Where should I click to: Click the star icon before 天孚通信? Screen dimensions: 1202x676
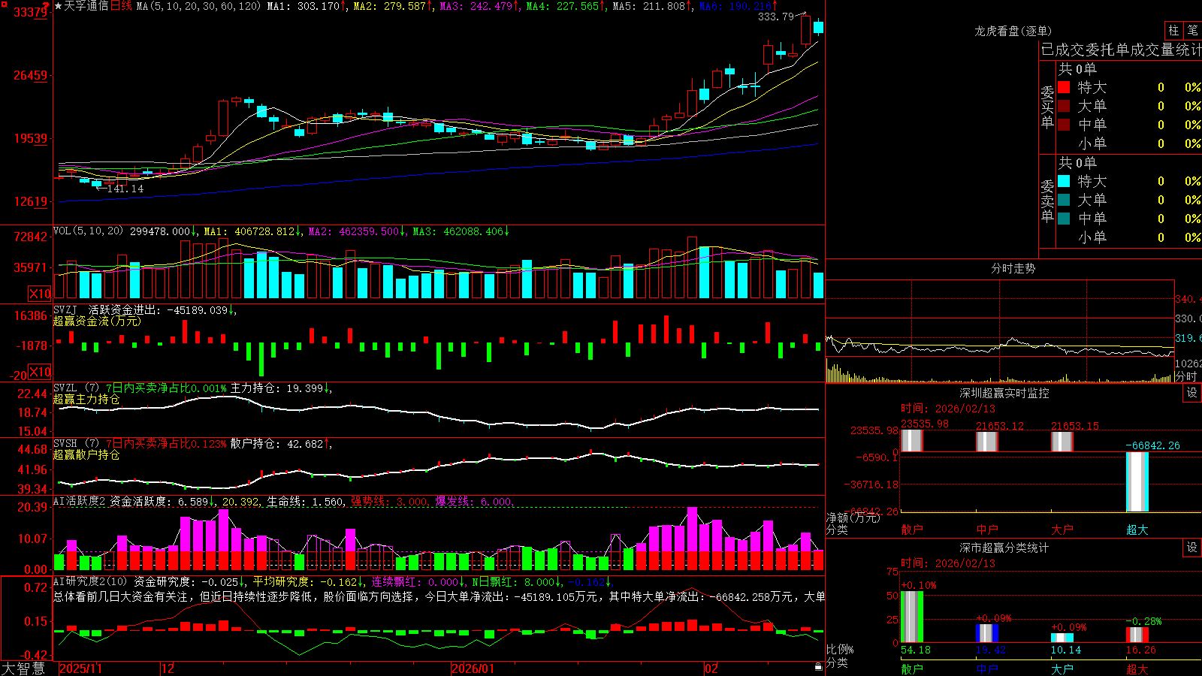click(59, 6)
